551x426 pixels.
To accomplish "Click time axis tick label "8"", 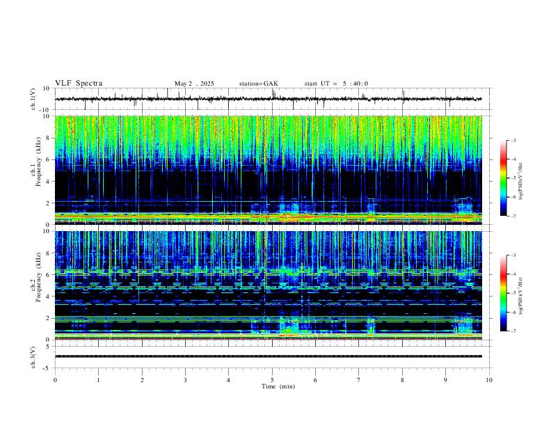I will pos(402,380).
